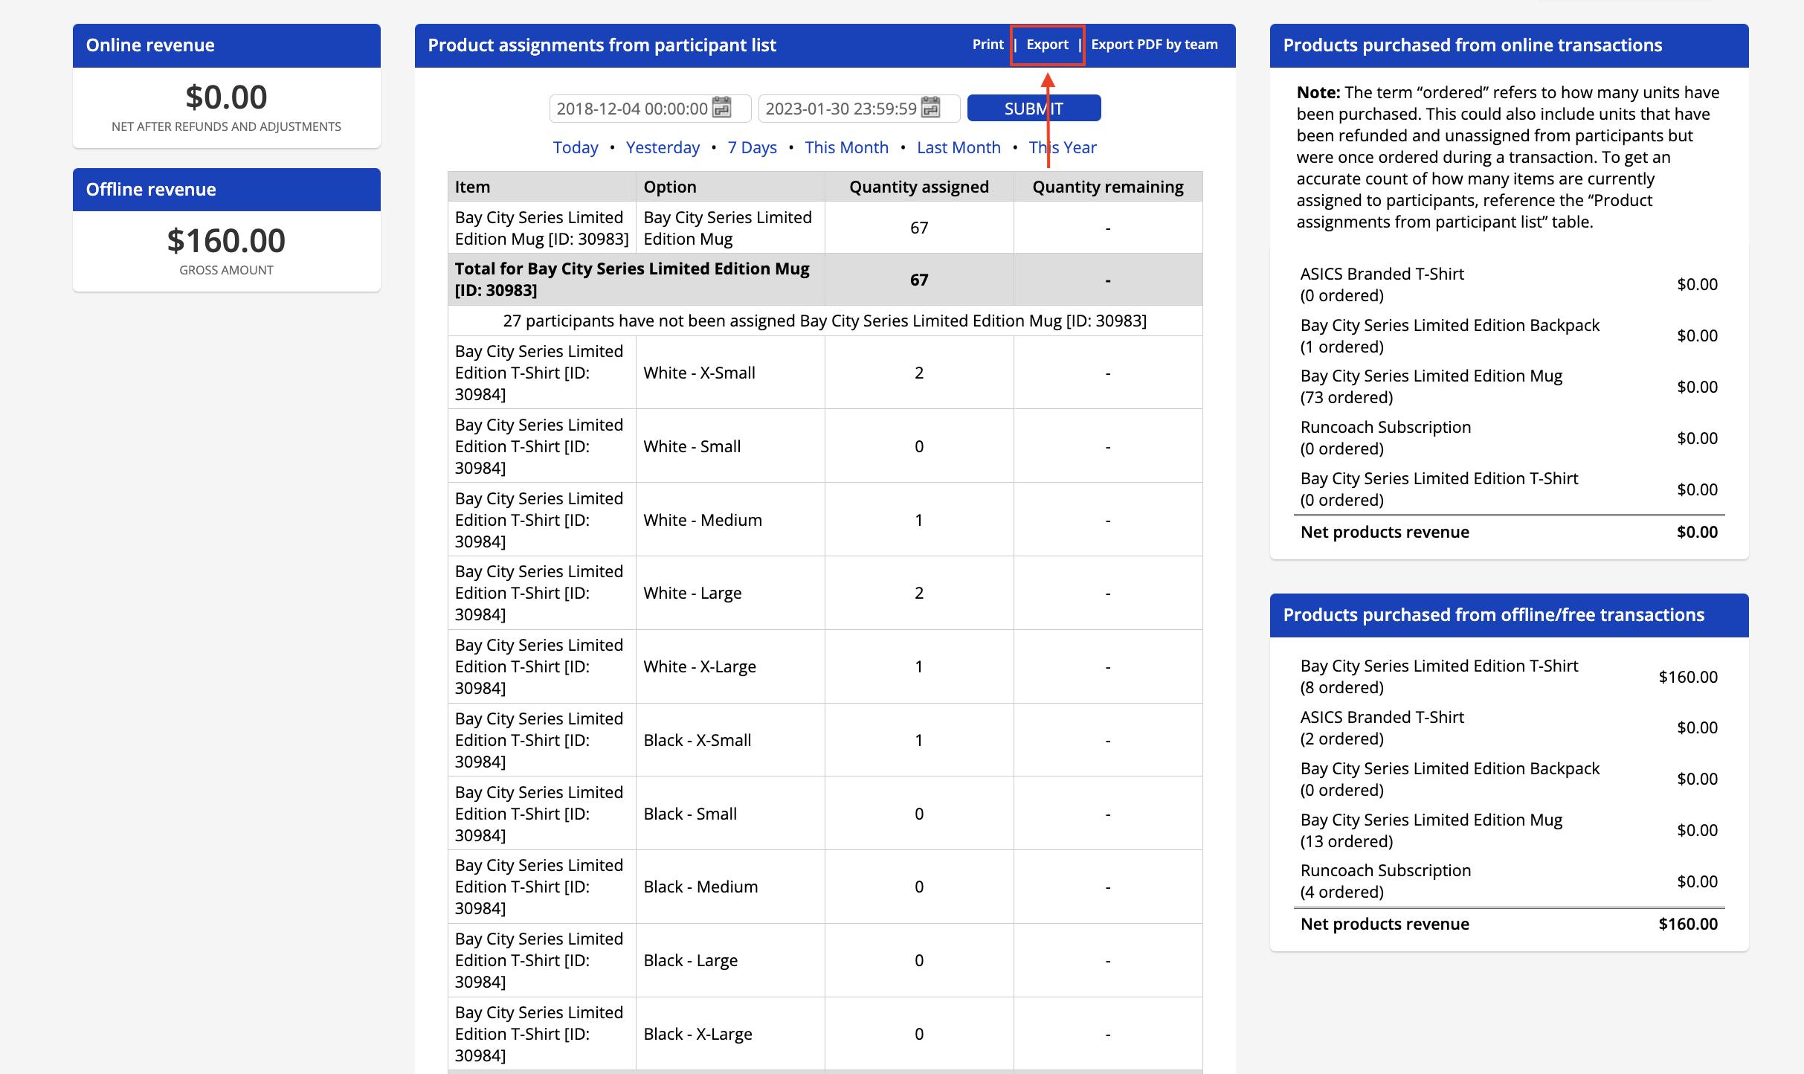Image resolution: width=1804 pixels, height=1074 pixels.
Task: Click the Quantity assigned column header
Action: (x=918, y=187)
